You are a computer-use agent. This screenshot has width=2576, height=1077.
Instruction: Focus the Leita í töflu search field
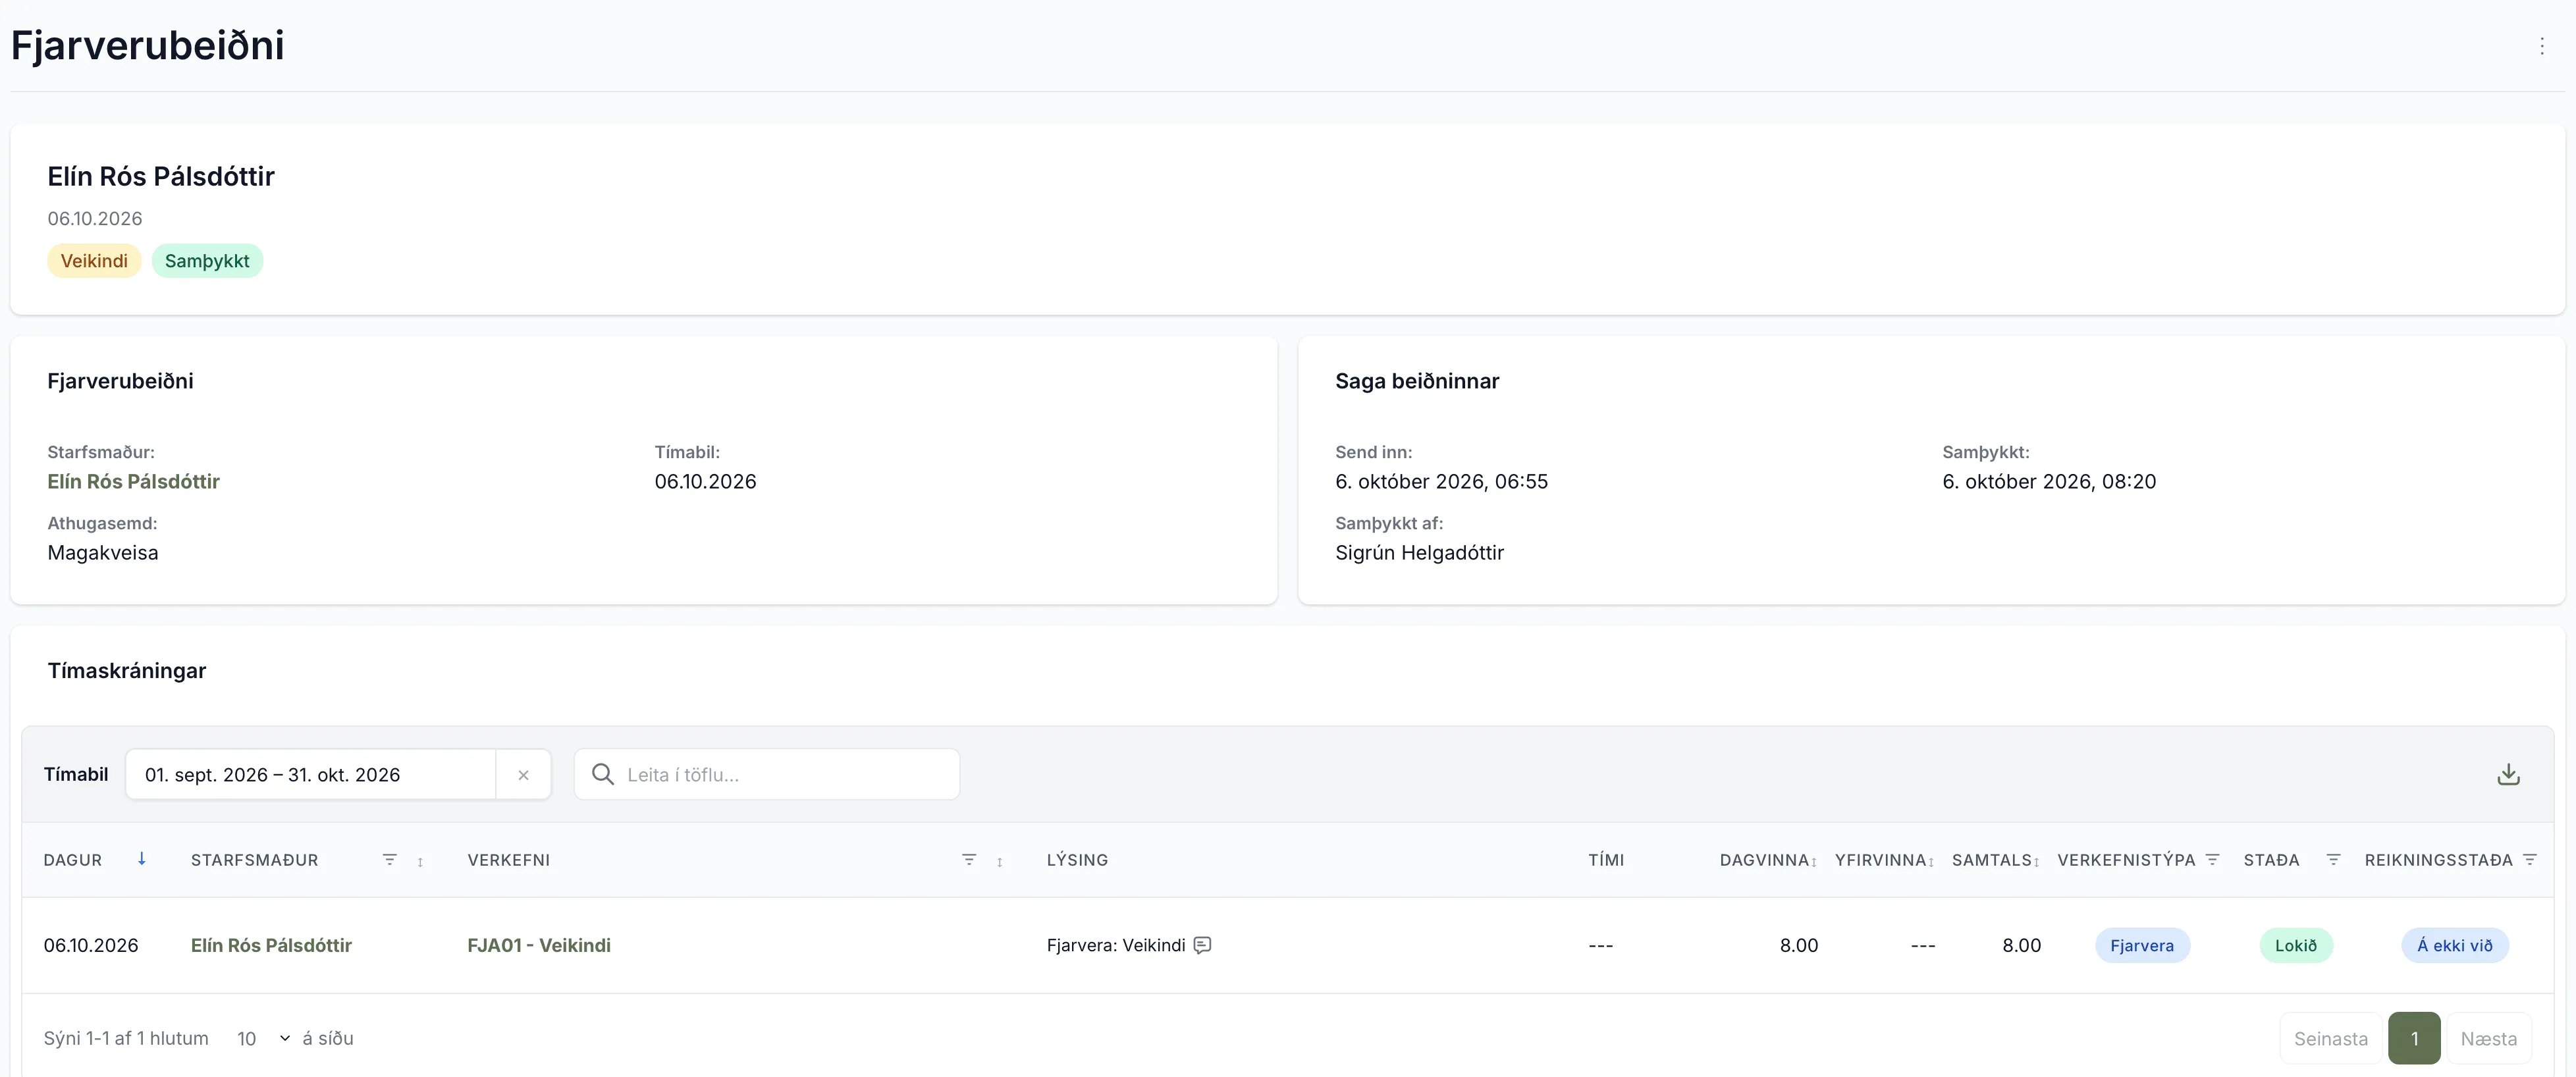(767, 775)
